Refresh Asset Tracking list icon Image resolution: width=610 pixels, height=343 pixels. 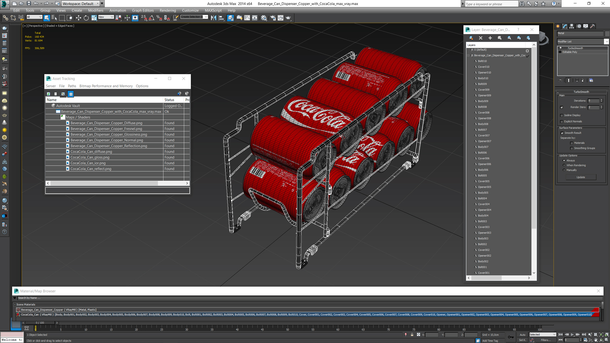coord(48,94)
